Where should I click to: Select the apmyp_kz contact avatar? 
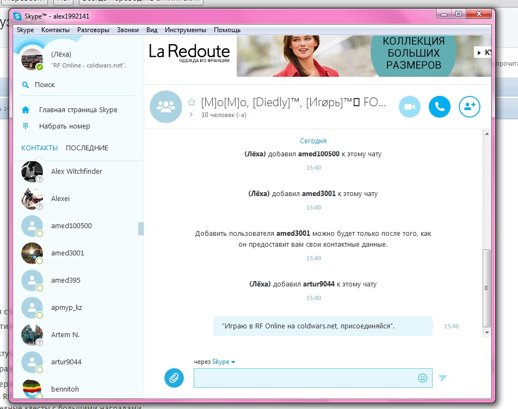click(x=32, y=308)
